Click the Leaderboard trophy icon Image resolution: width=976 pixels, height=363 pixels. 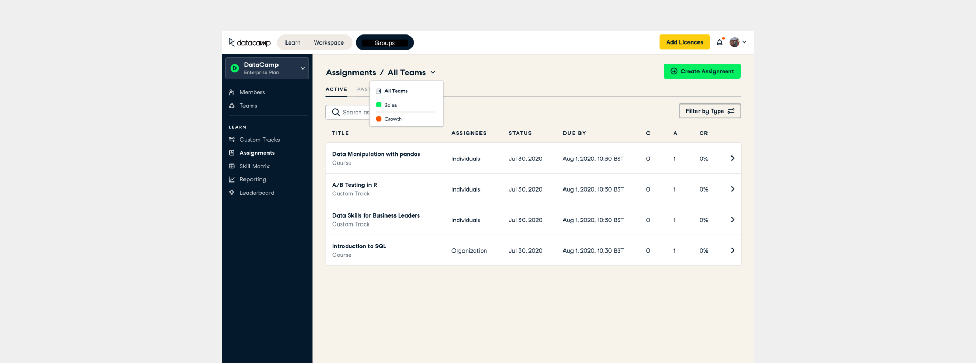[x=232, y=193]
